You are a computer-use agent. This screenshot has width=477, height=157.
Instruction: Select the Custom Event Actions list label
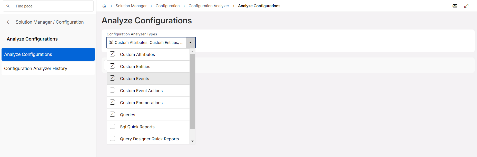(141, 91)
